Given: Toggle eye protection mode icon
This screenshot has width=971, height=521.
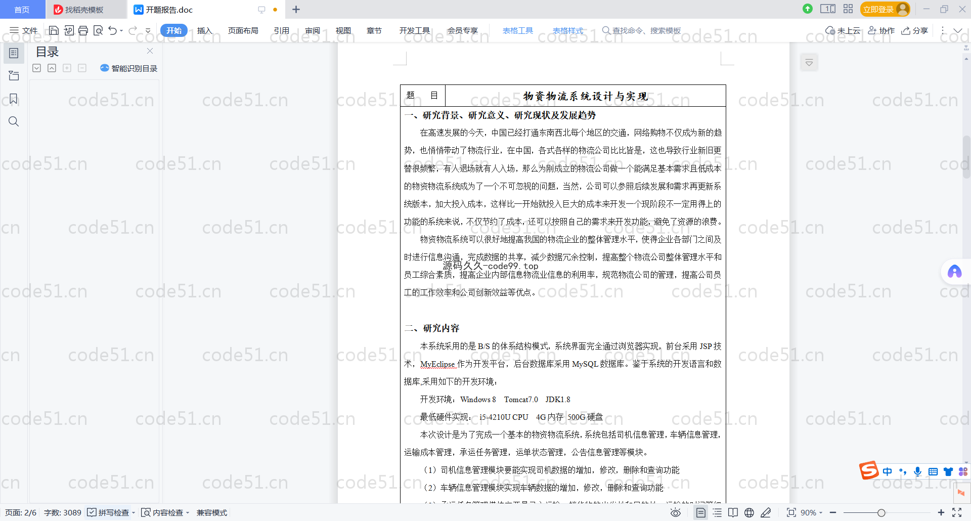Looking at the screenshot, I should point(676,512).
